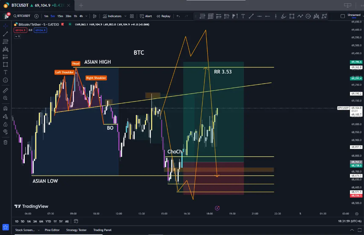364x235 pixels.
Task: Toggle stay in drawing mode
Action: click(5, 116)
